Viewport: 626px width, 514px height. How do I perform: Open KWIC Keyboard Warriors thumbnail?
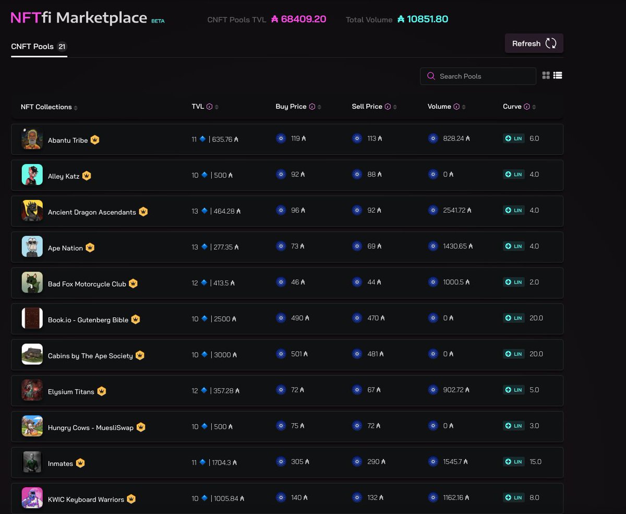coord(32,498)
